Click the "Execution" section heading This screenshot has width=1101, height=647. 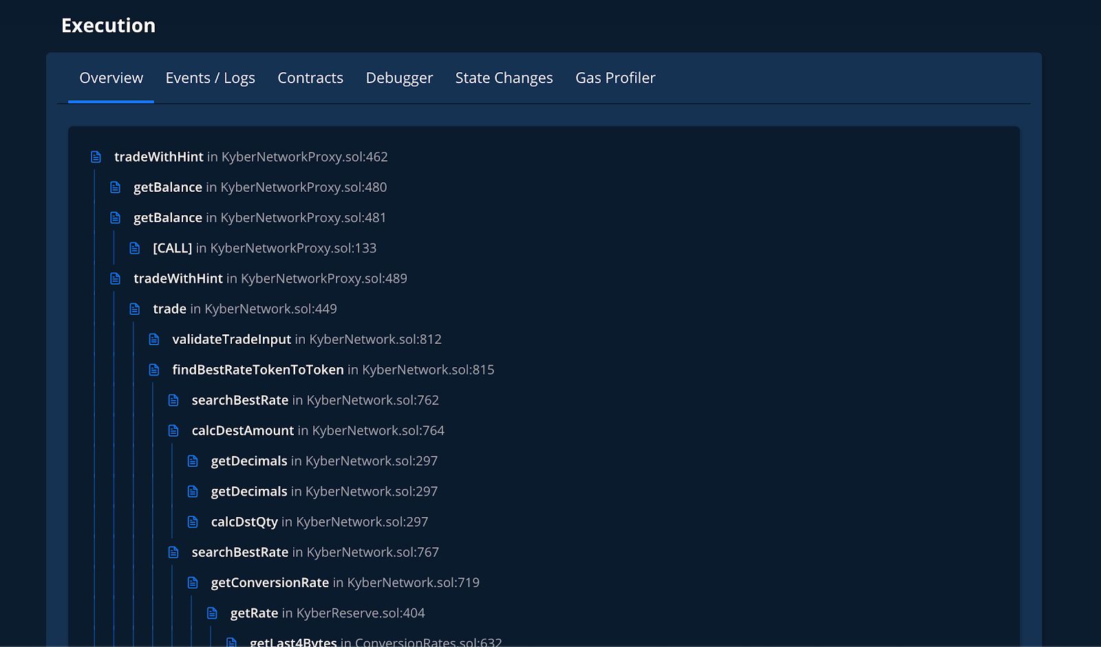[x=109, y=25]
